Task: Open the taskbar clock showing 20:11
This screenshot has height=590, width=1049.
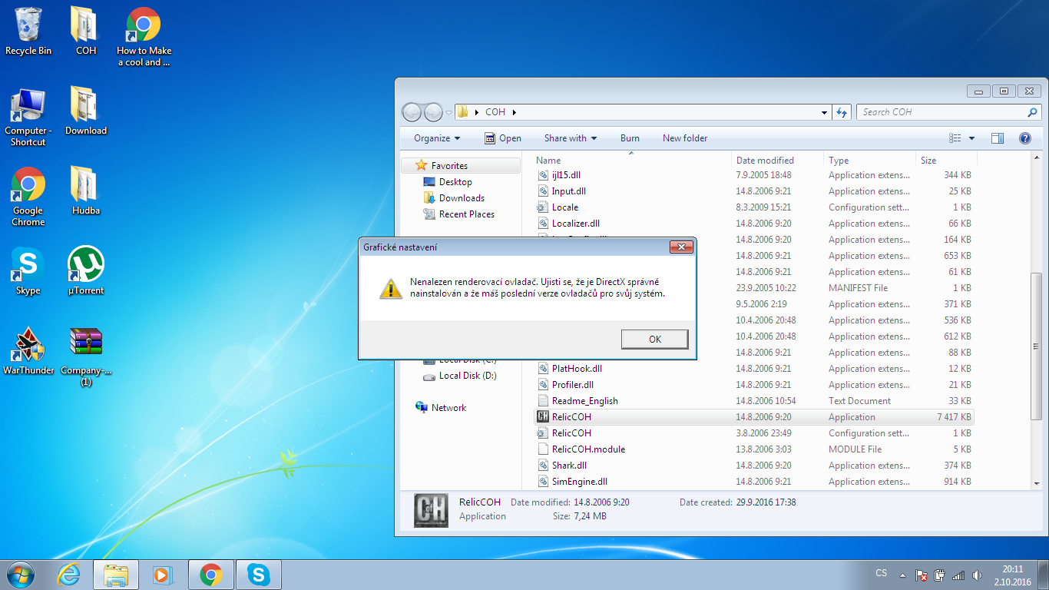Action: click(1013, 575)
